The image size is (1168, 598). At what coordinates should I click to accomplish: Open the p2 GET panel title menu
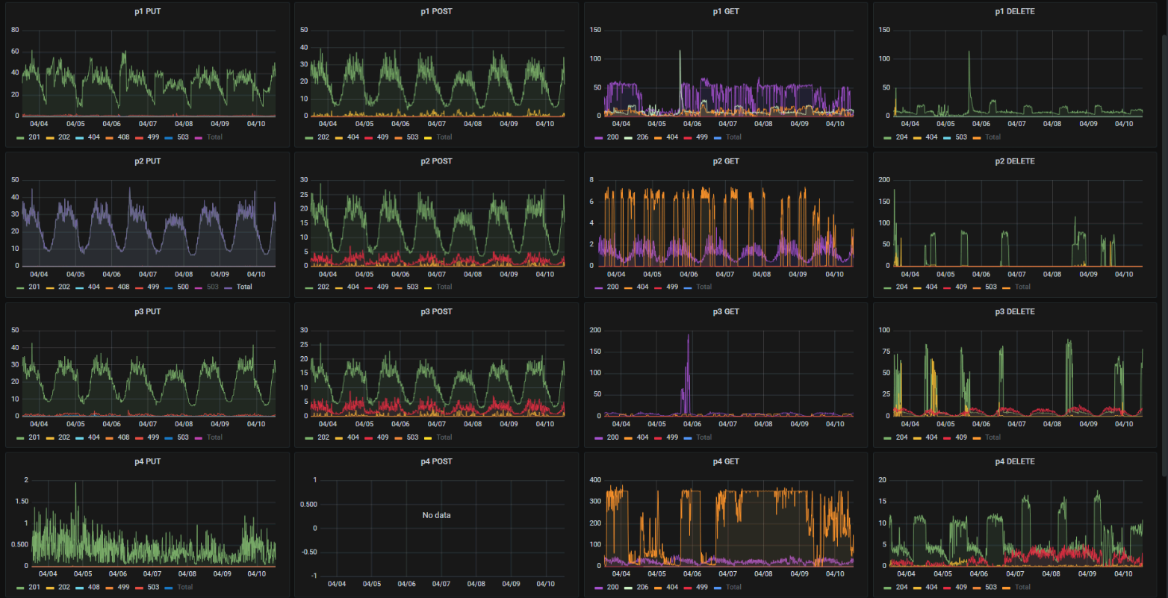(726, 161)
